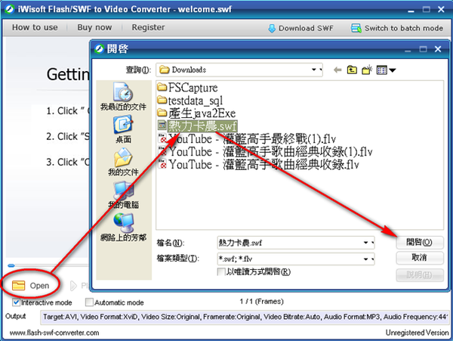Viewport: 453px width, 341px height.
Task: Open 網路上的芳鄰 in the places sidebar
Action: [x=123, y=228]
